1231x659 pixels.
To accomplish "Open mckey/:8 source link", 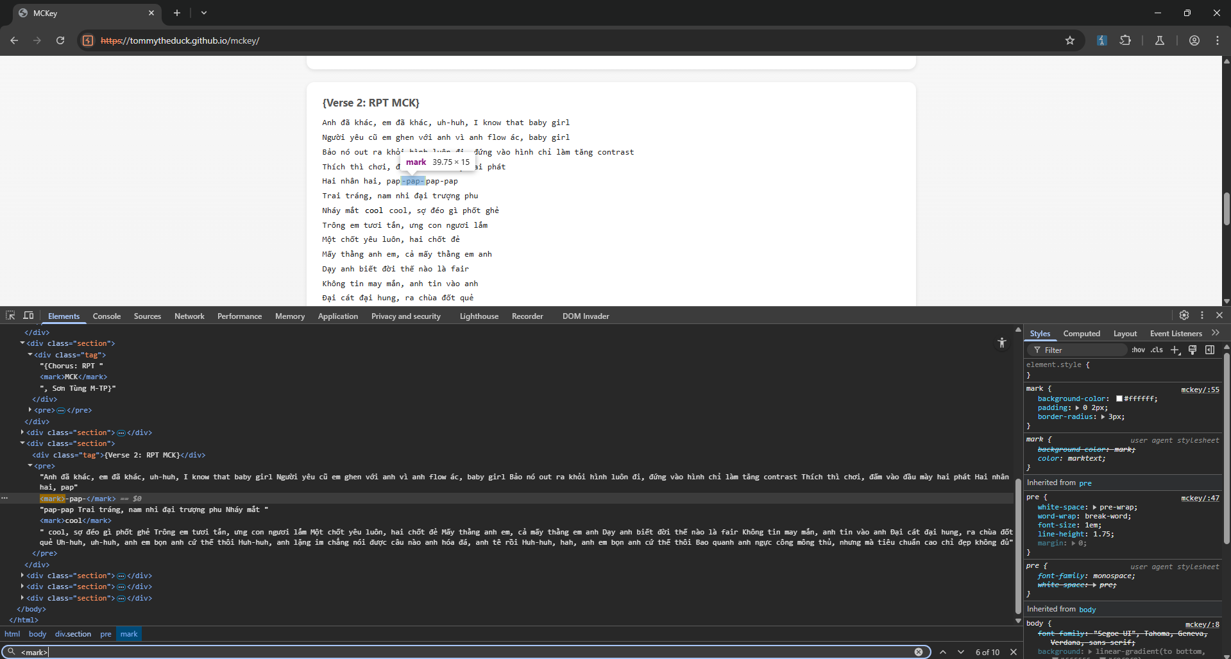I will pyautogui.click(x=1202, y=624).
